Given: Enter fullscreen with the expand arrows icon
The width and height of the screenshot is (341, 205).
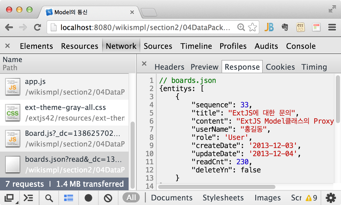Looking at the screenshot, I should point(332,9).
